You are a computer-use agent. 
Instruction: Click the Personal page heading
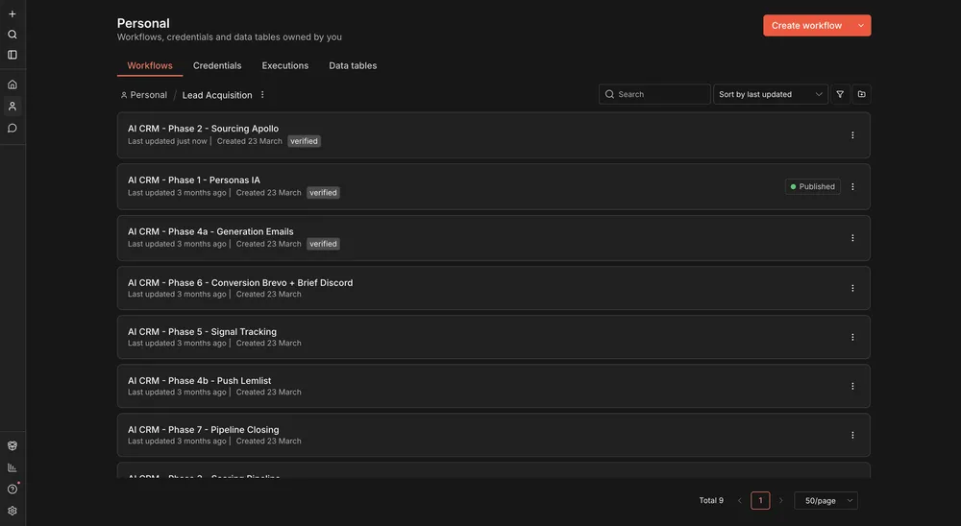coord(143,23)
